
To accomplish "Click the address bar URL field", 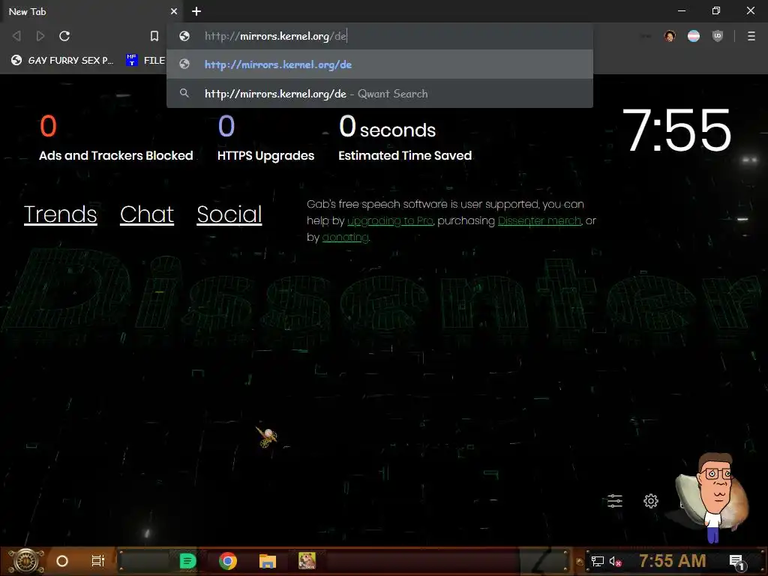I will [379, 36].
